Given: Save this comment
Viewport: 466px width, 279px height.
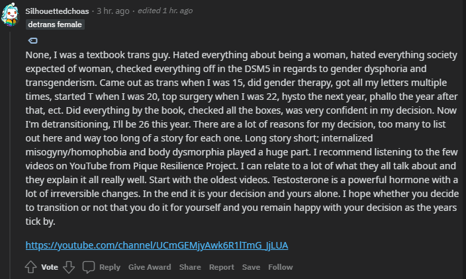Looking at the screenshot, I should [x=251, y=267].
